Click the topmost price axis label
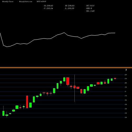 point(126,75)
